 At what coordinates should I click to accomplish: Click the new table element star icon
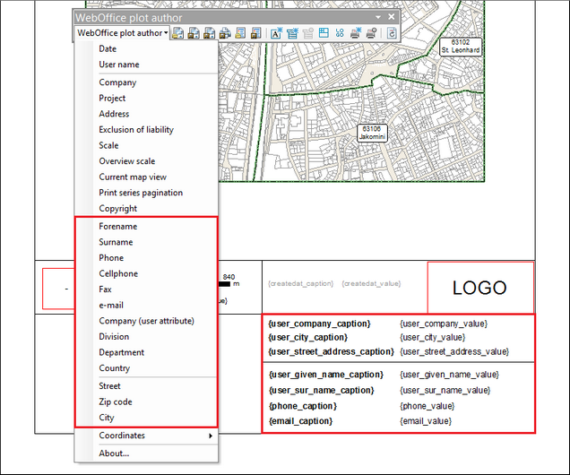coord(292,33)
